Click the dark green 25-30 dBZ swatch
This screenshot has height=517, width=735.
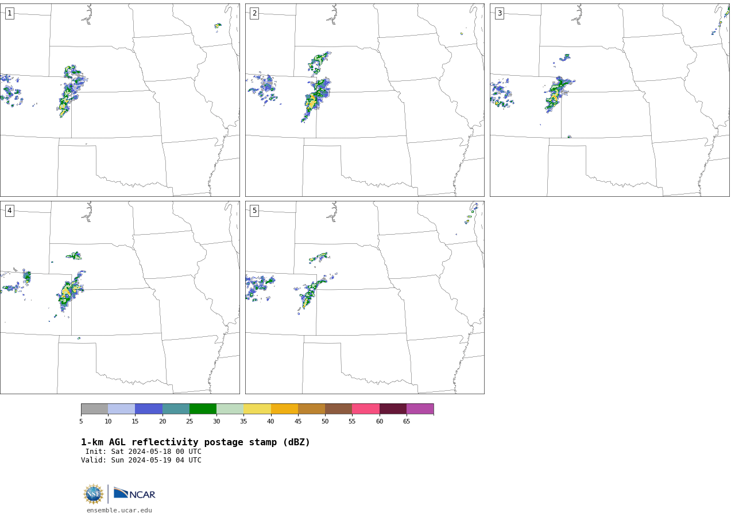(203, 409)
